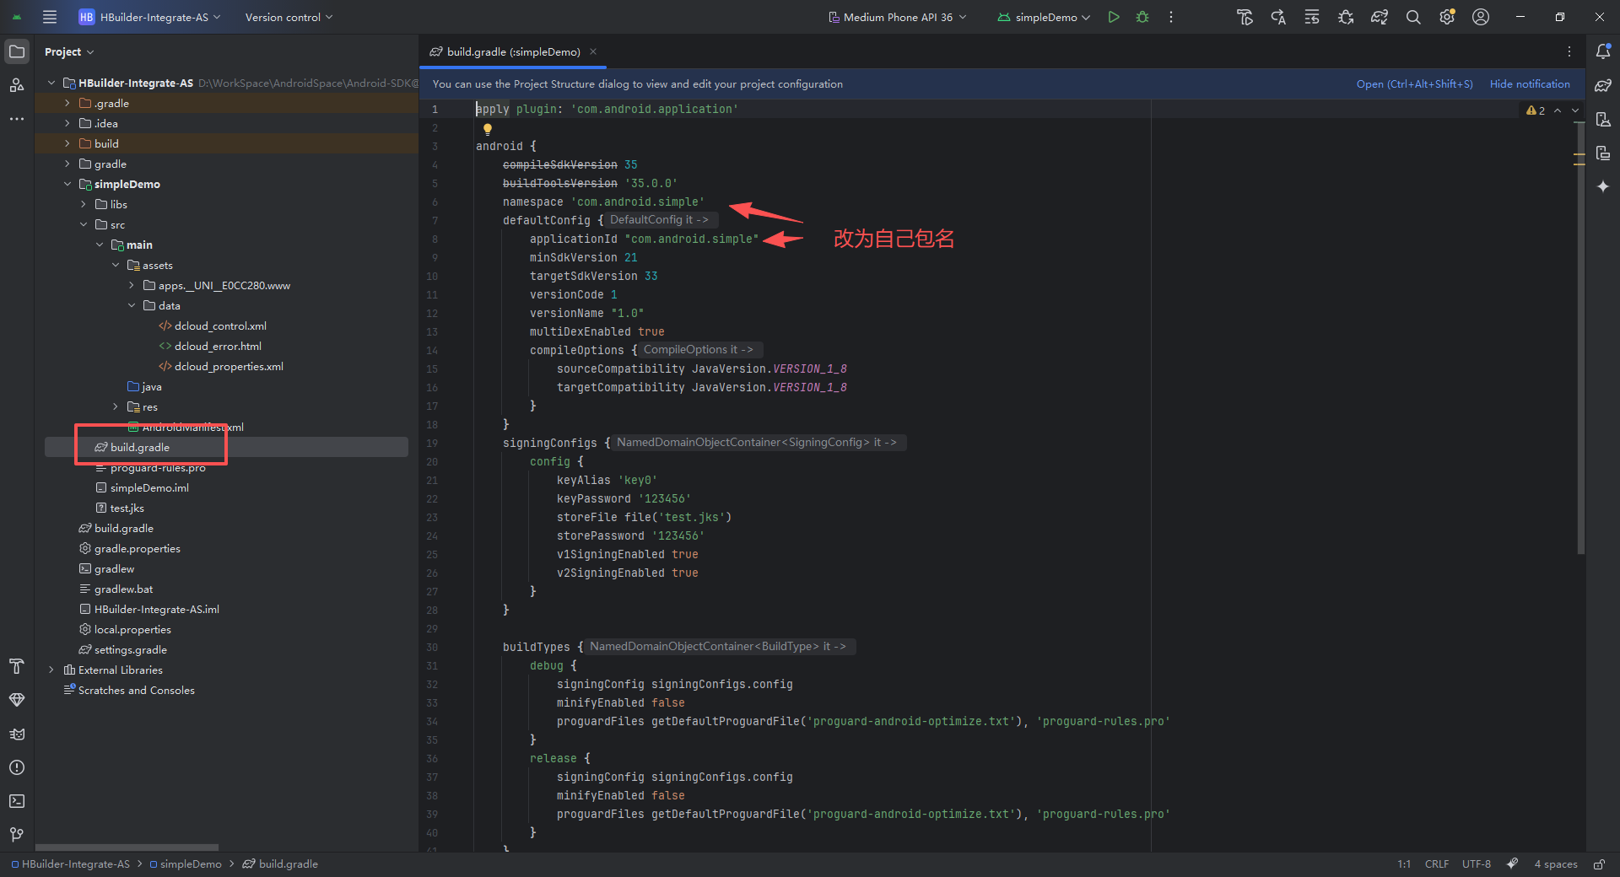Screen dimensions: 1620x877
Task: Select local.properties file
Action: (x=125, y=629)
